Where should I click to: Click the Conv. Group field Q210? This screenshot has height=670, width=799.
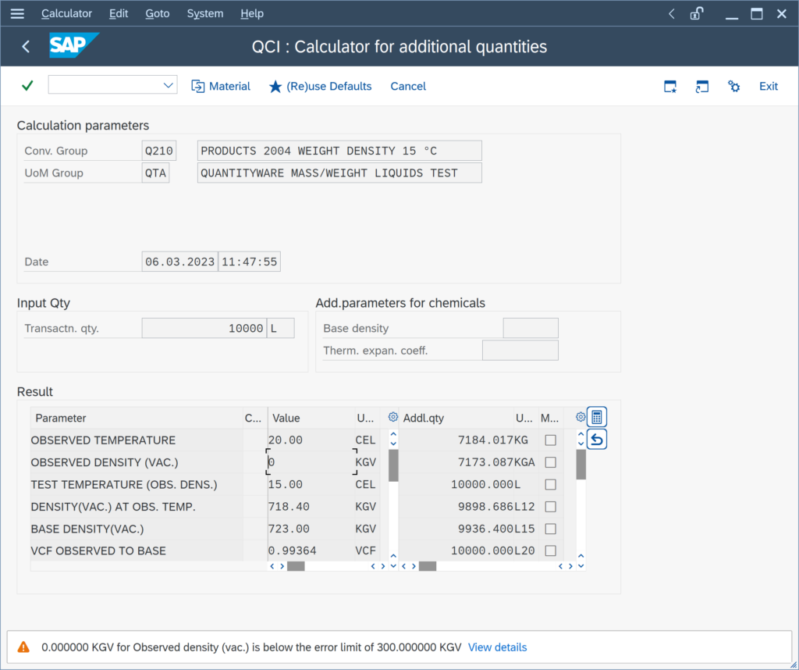(159, 151)
